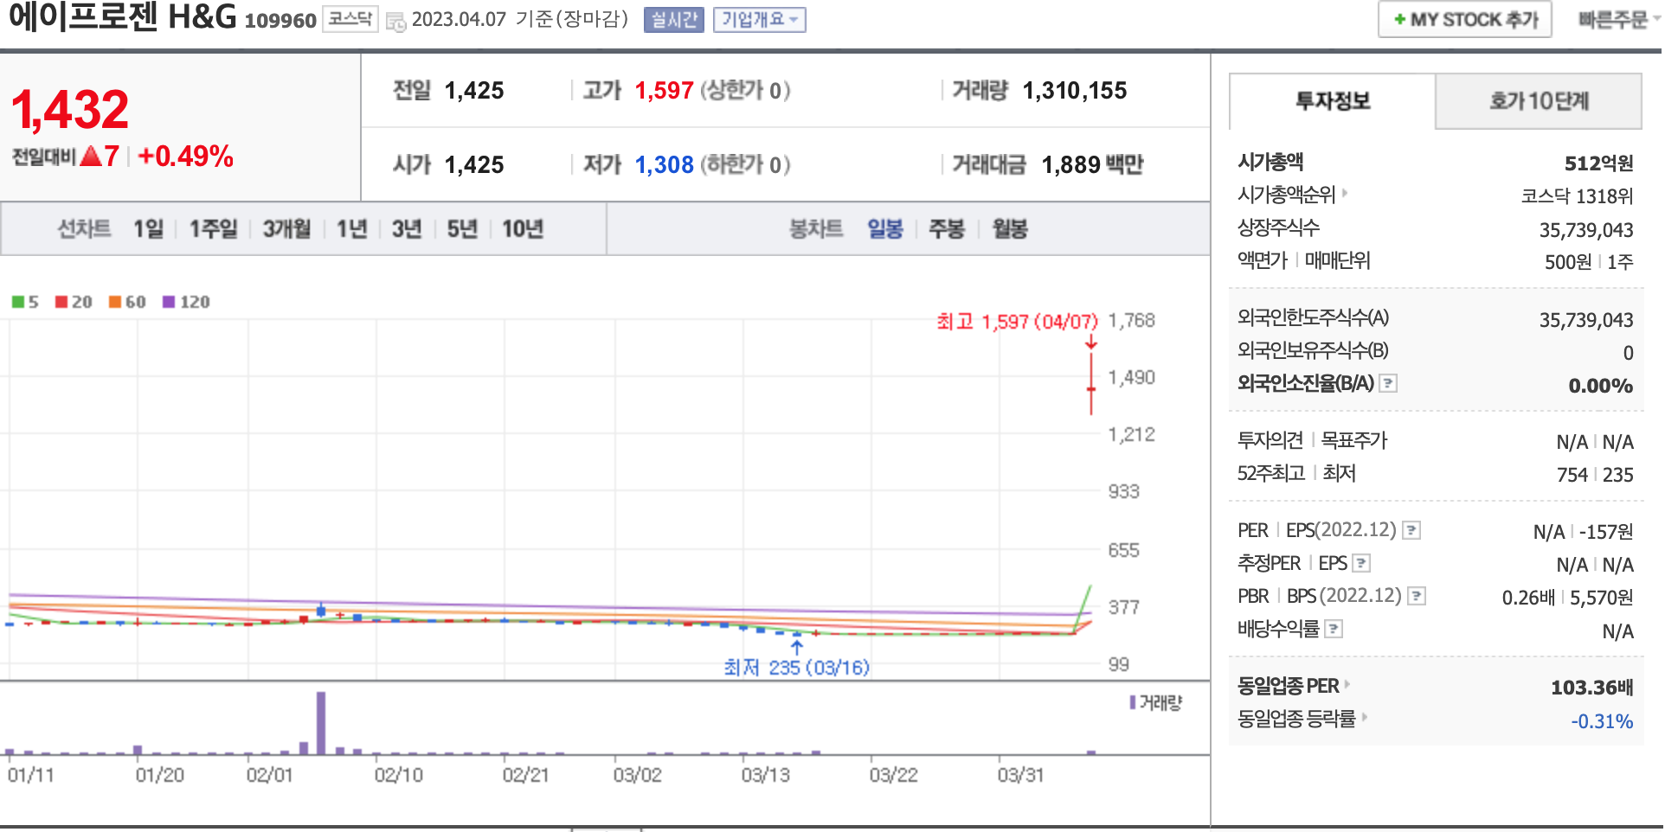Click the help icon next to PBR BPS(2022.12)
Viewport: 1665px width, 832px height.
1417,596
